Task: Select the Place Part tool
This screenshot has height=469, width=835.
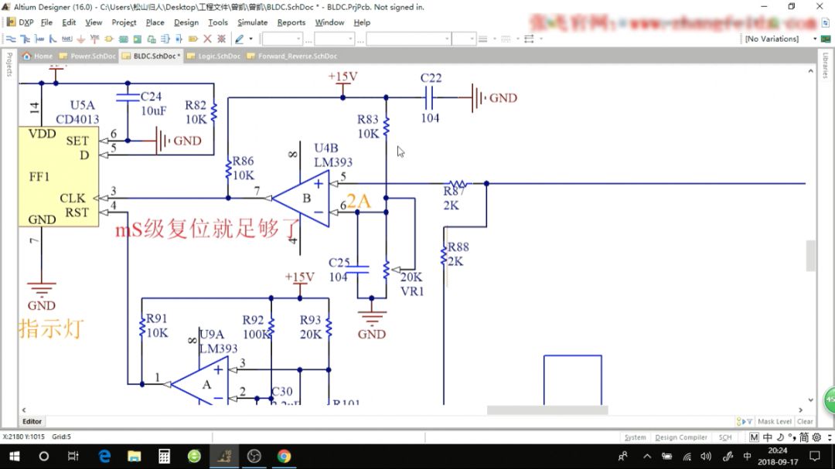Action: point(109,39)
